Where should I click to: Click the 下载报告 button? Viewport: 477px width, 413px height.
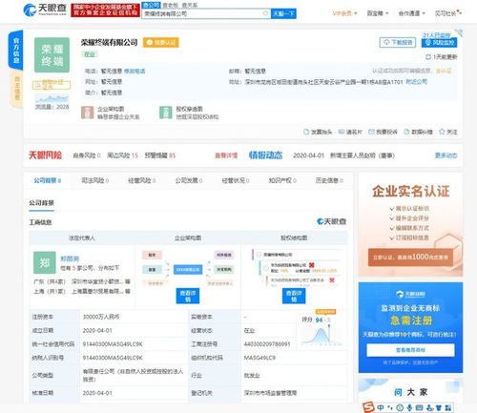coord(398,42)
